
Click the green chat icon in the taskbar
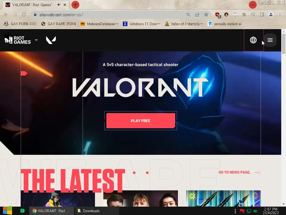tap(22, 211)
